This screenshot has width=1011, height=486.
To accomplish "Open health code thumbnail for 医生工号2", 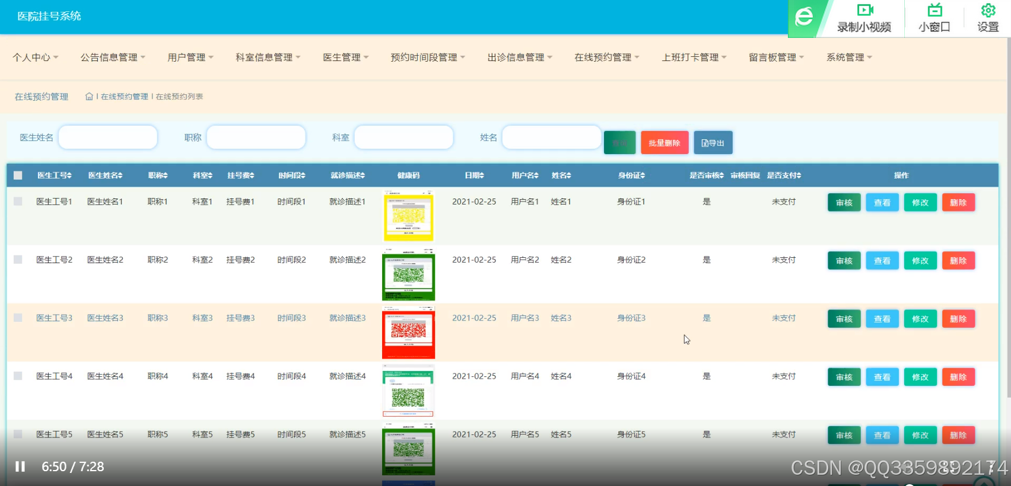I will point(408,274).
